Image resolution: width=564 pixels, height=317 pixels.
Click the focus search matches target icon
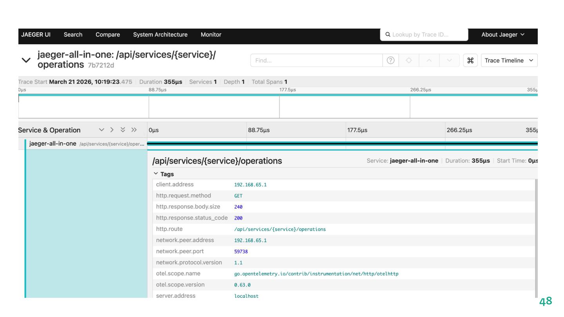(x=409, y=60)
